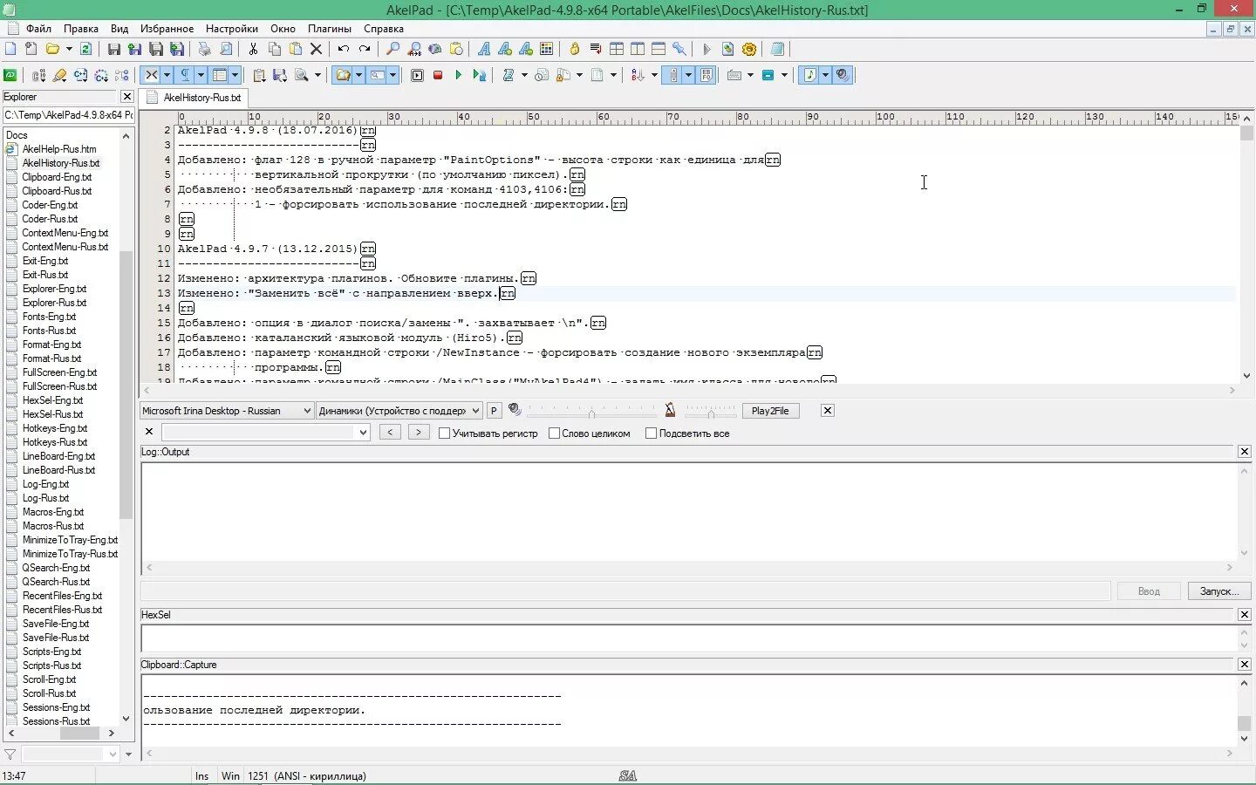Save the file with the floppy disk icon
The image size is (1256, 785).
(113, 49)
